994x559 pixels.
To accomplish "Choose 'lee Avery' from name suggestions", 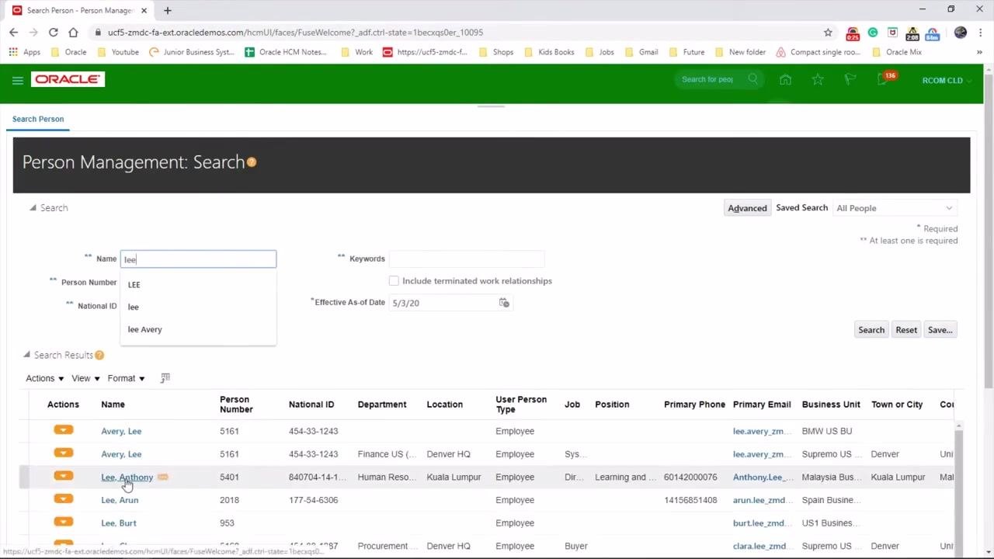I will click(198, 329).
